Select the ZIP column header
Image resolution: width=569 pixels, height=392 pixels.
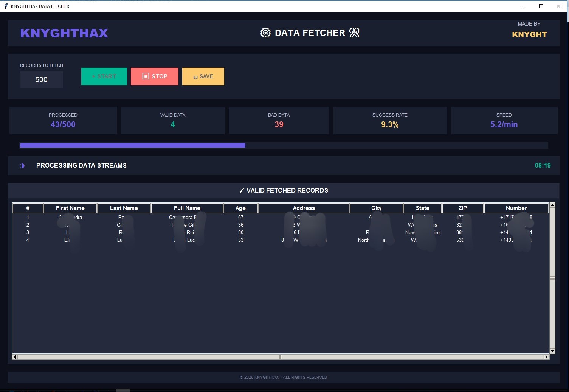click(x=462, y=208)
